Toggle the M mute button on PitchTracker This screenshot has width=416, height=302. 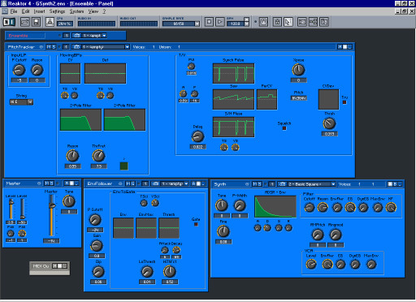coord(49,47)
